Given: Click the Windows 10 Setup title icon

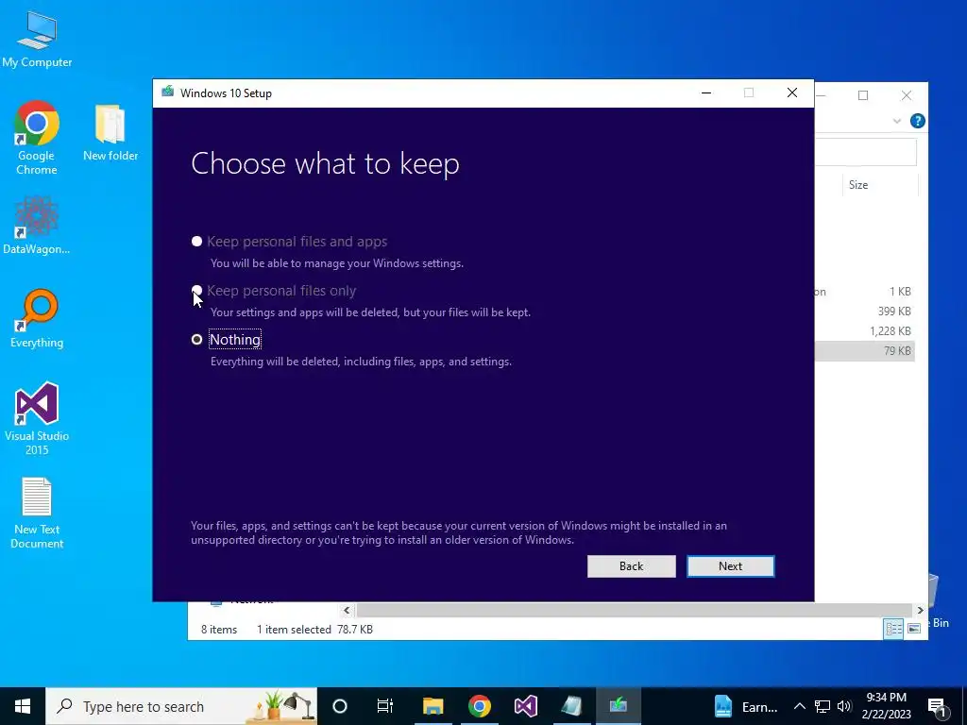Looking at the screenshot, I should [167, 93].
